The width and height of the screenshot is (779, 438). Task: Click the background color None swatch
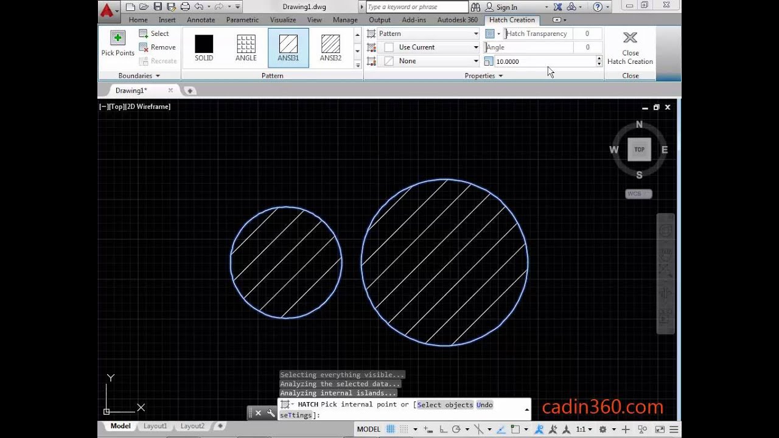389,61
